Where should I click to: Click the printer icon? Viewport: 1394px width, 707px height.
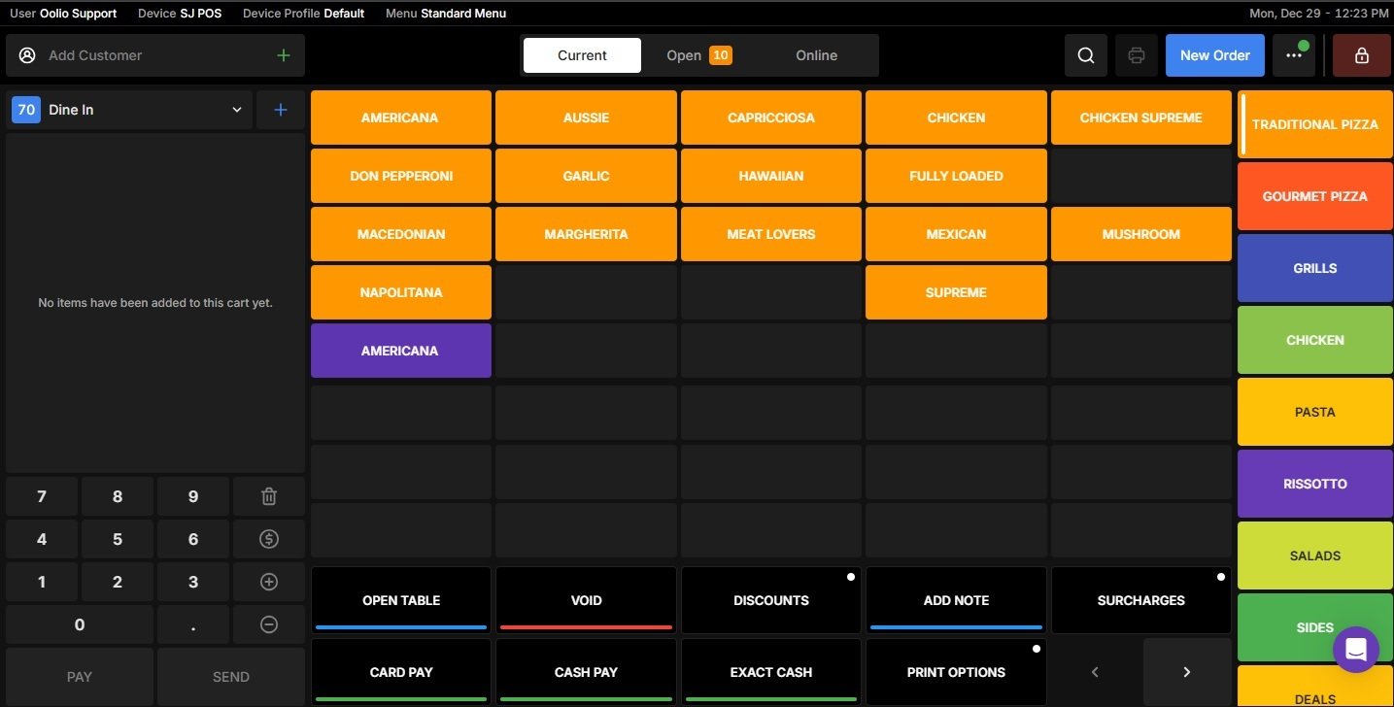tap(1136, 55)
